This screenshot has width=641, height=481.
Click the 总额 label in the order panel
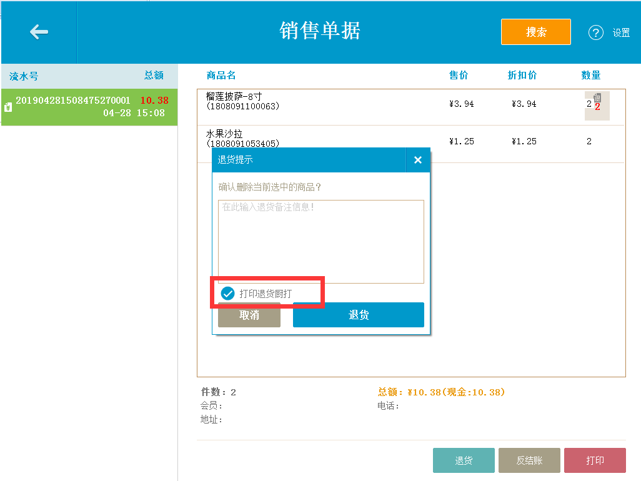tap(156, 76)
